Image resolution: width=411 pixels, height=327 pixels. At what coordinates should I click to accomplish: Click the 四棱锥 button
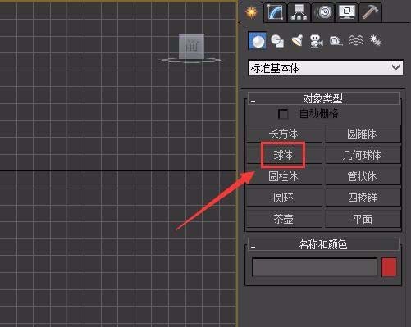(362, 198)
